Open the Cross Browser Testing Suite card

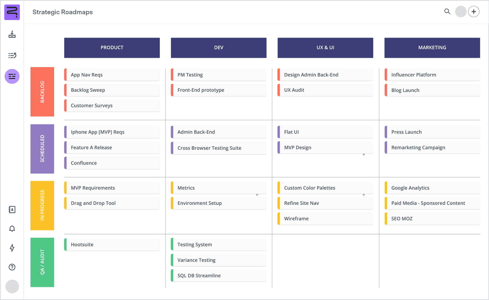point(218,148)
